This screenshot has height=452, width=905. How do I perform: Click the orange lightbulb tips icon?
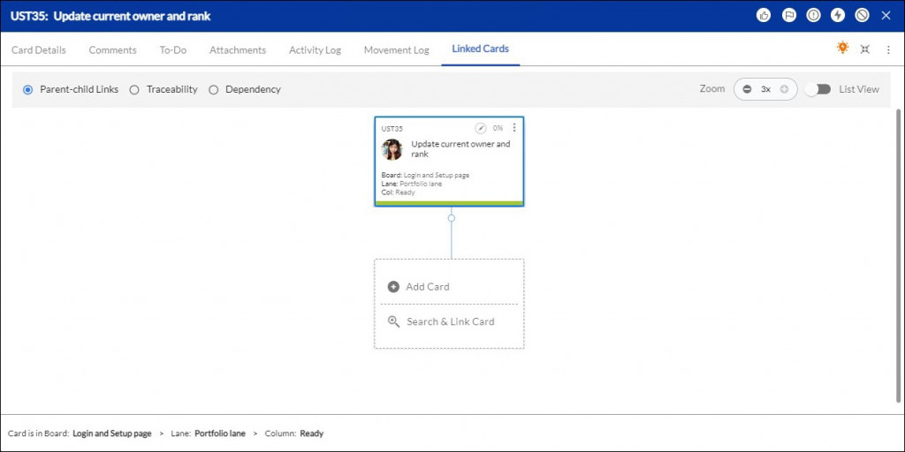pos(842,49)
